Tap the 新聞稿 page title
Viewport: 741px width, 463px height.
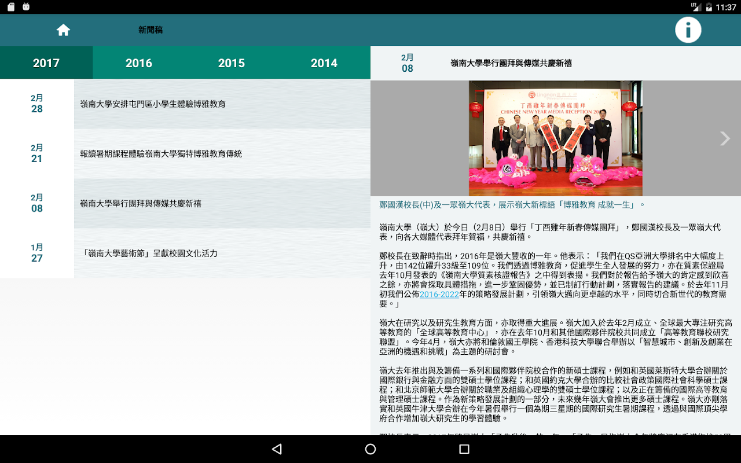pos(151,30)
